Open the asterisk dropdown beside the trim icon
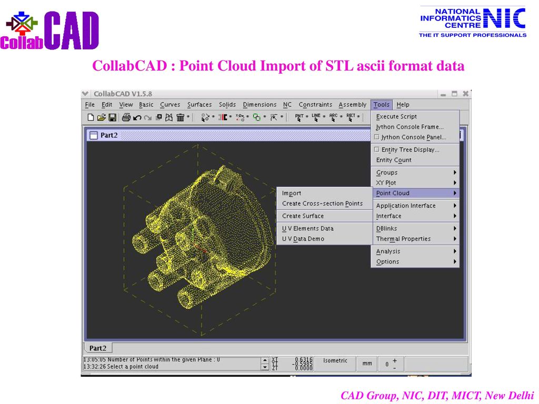539x404 pixels. click(x=231, y=117)
